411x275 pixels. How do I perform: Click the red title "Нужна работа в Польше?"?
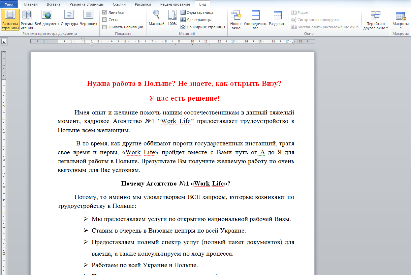pos(131,83)
